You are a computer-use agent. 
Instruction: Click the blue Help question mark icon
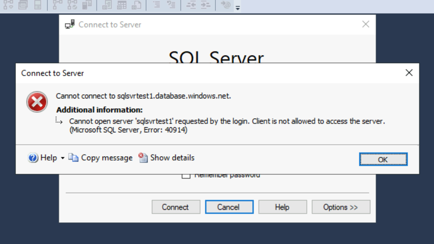[x=33, y=158]
